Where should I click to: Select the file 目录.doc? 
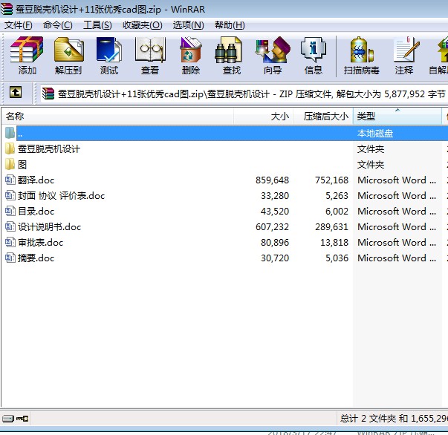36,212
